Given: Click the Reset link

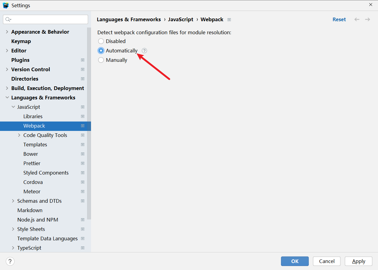Looking at the screenshot, I should coord(339,19).
